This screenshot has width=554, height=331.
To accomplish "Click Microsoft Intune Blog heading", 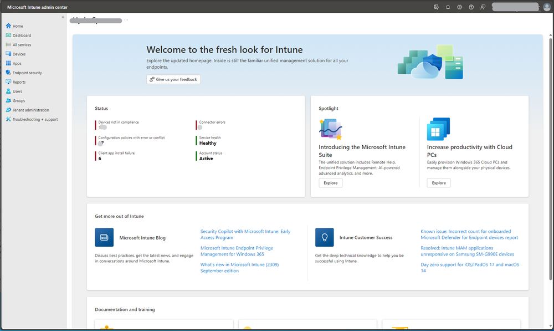I will (x=142, y=238).
